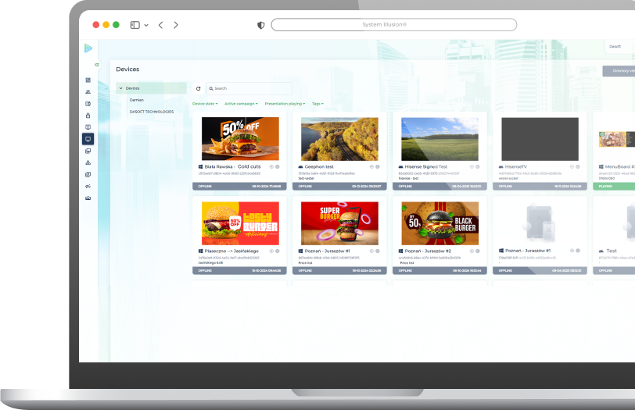
Task: Open the green field landscape thumbnail
Action: (439, 139)
